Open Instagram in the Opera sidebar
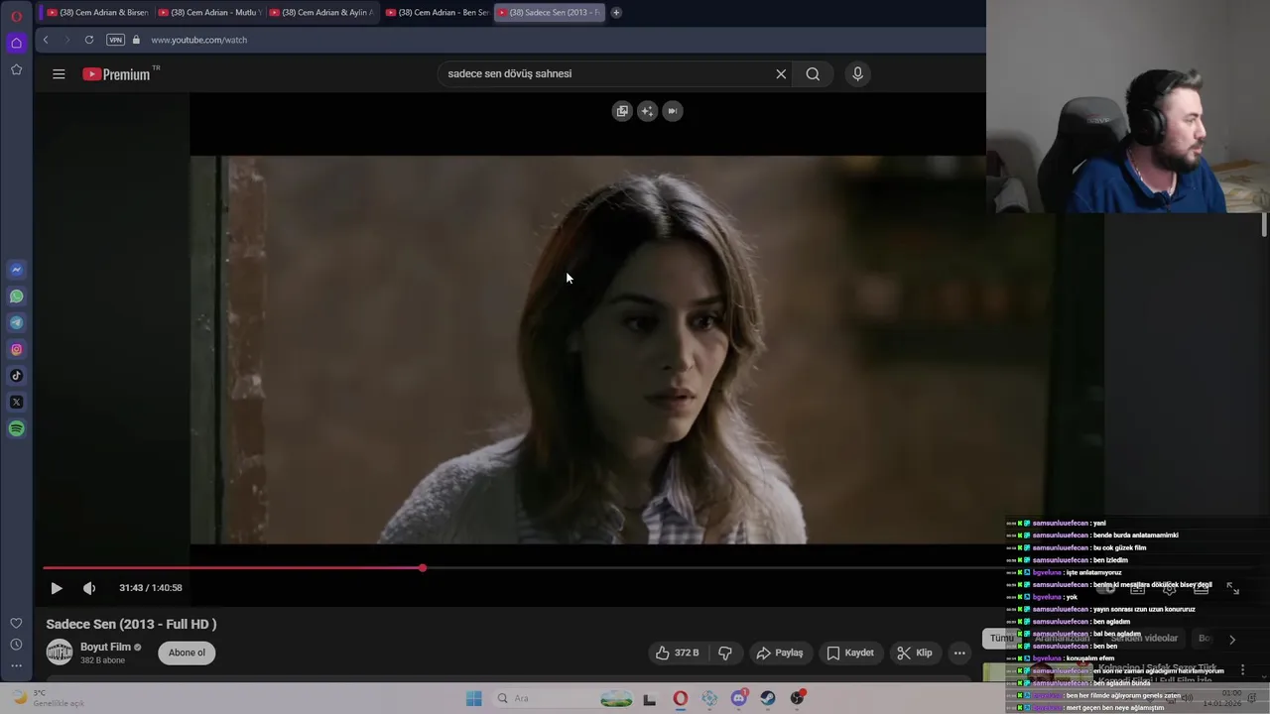The width and height of the screenshot is (1270, 714). pyautogui.click(x=16, y=349)
